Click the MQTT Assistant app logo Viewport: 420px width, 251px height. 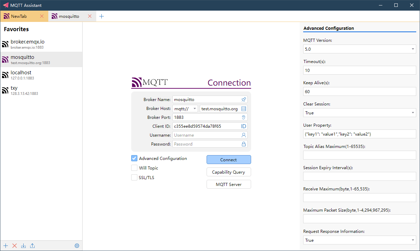pyautogui.click(x=5, y=5)
